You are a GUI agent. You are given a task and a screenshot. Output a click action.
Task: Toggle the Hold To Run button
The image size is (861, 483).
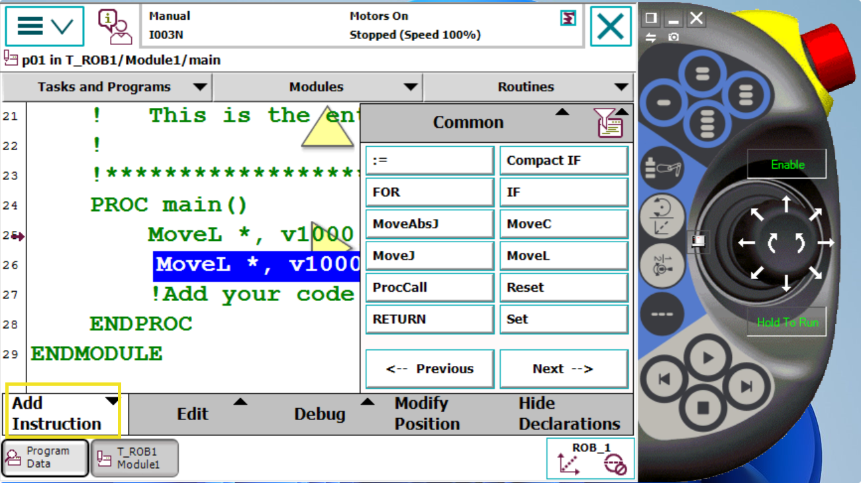click(787, 322)
